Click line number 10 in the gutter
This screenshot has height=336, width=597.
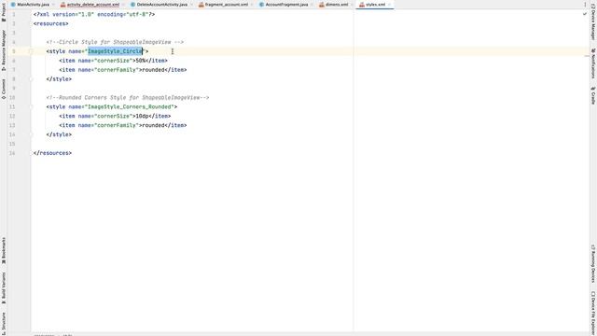point(12,97)
